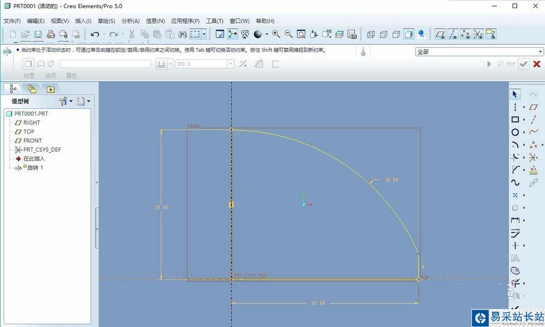Select the arrow Select Items tool
Image resolution: width=545 pixels, height=327 pixels.
click(515, 95)
